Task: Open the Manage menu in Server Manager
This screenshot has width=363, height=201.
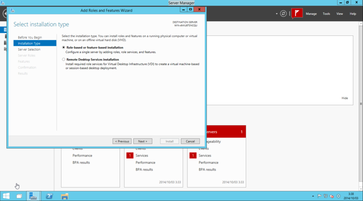Action: pos(311,14)
